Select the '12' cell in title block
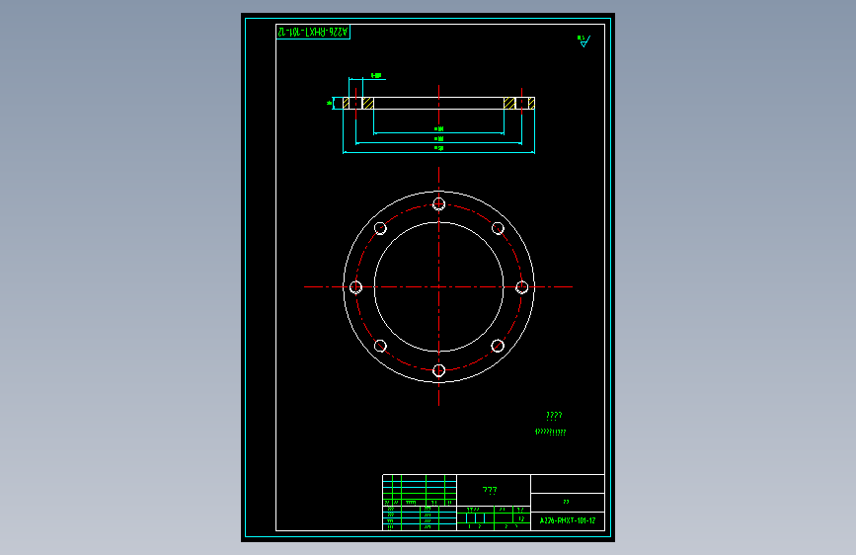The width and height of the screenshot is (856, 555). click(x=521, y=518)
